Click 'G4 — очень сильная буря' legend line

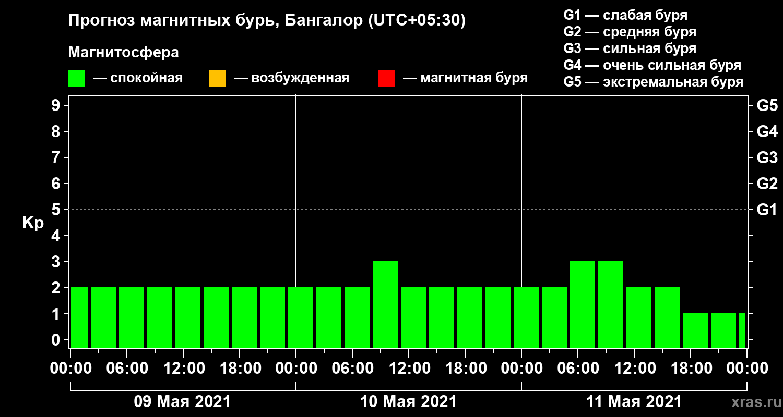(x=652, y=65)
